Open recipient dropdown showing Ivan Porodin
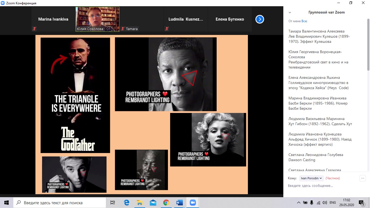Screen dimensions: 370x208 click(x=311, y=178)
